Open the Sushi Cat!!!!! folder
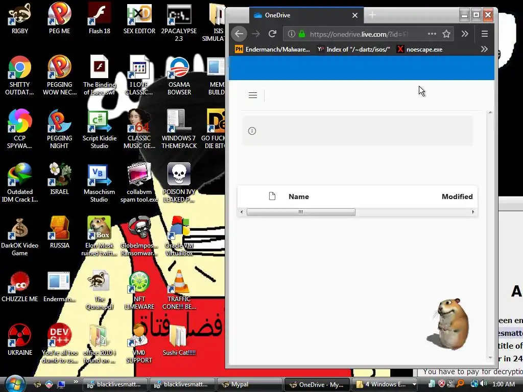This screenshot has width=523, height=392. tap(179, 340)
